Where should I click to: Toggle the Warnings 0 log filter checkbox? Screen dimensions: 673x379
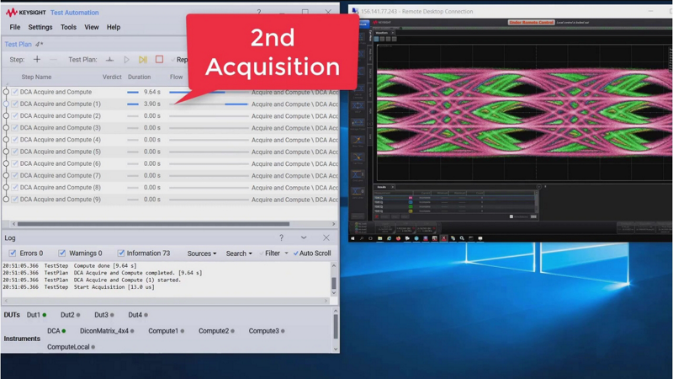tap(61, 254)
